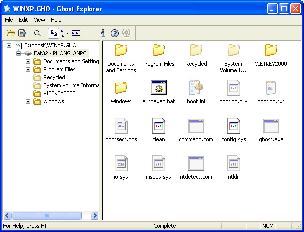Open the Help menu
Screen dimensions: 304x232
(56, 20)
